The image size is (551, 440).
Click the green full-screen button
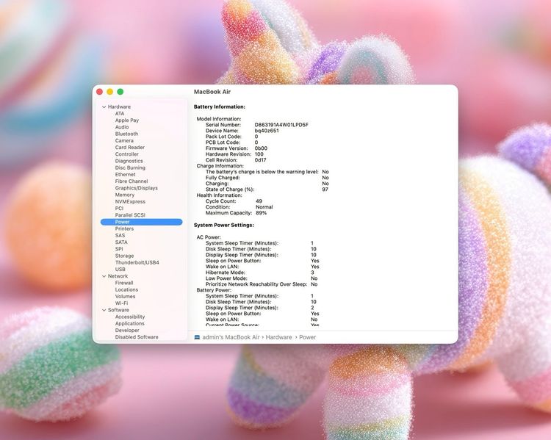pyautogui.click(x=120, y=92)
